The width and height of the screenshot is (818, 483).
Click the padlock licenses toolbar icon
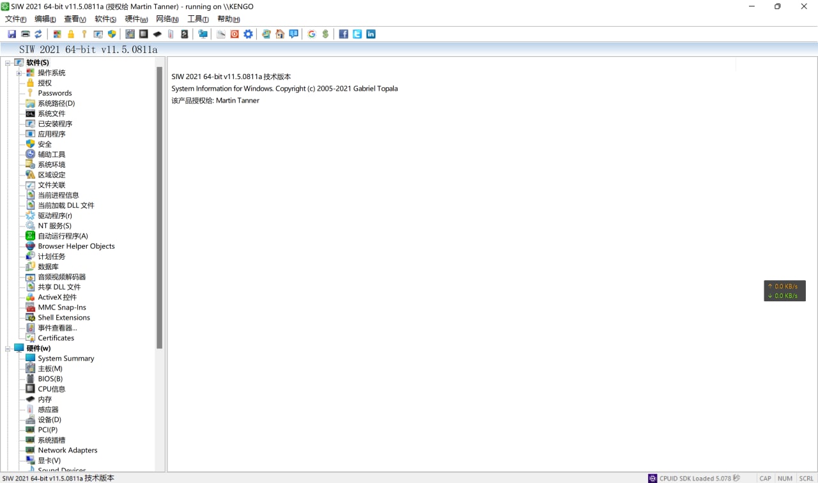click(x=71, y=34)
